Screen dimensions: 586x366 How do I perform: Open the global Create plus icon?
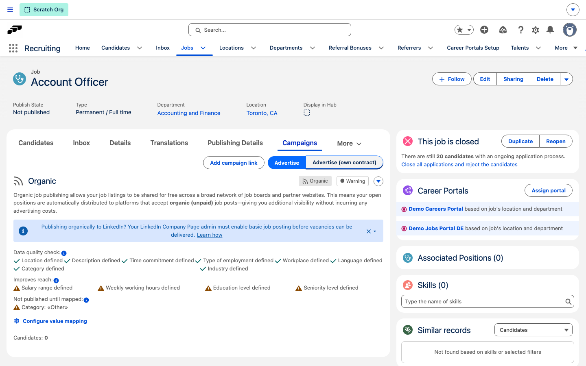coord(484,30)
